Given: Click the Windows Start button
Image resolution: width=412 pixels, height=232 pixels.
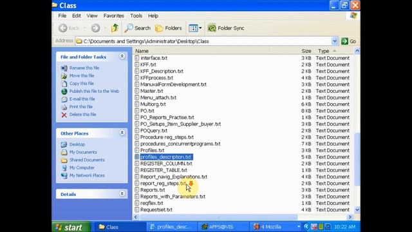Looking at the screenshot, I should 71,227.
